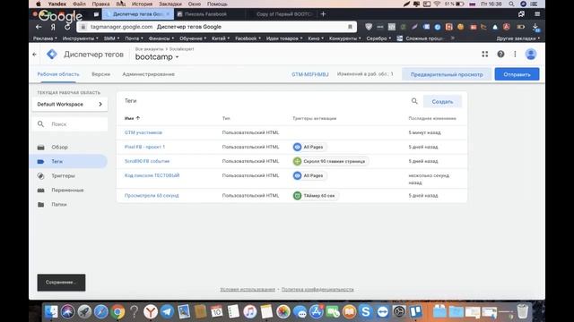
Task: Click the All Pages trigger on Pixel FB row
Action: point(309,147)
